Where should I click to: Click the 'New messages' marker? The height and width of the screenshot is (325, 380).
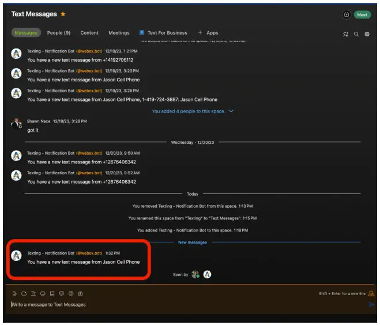[193, 242]
